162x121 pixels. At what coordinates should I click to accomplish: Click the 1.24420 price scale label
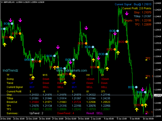158,3
